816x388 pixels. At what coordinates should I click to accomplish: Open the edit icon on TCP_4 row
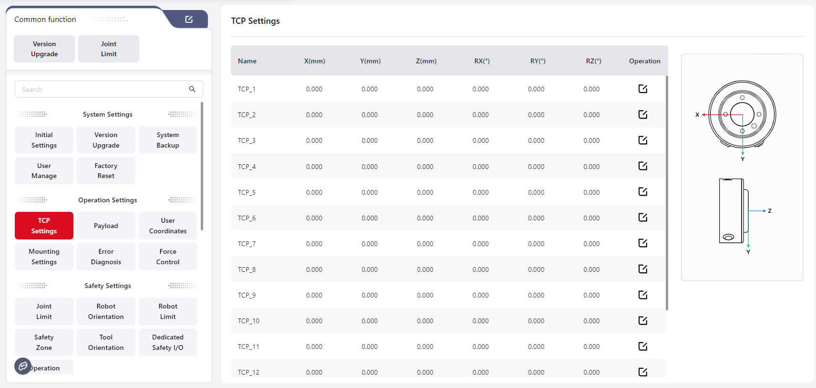[x=642, y=166]
